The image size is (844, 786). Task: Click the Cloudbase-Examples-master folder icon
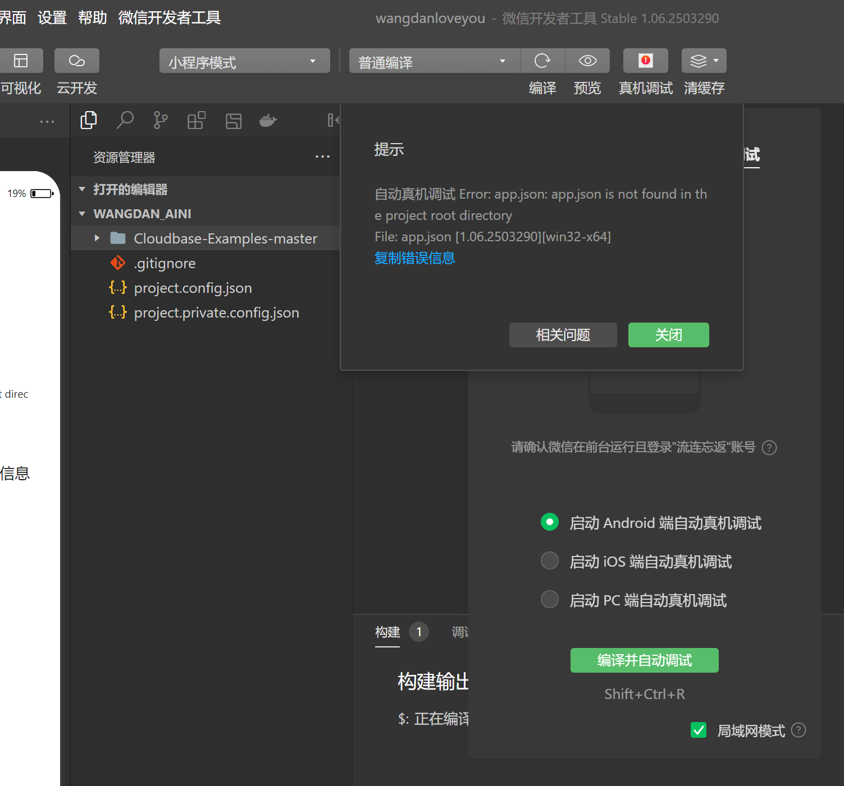coord(118,238)
